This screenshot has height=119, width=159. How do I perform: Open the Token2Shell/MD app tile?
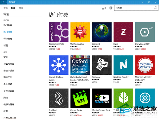pyautogui.click(x=59, y=32)
